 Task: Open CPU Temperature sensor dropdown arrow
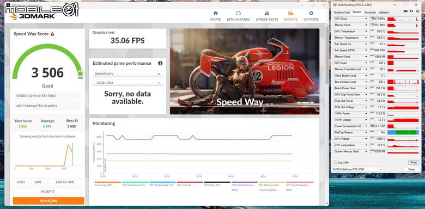point(366,145)
